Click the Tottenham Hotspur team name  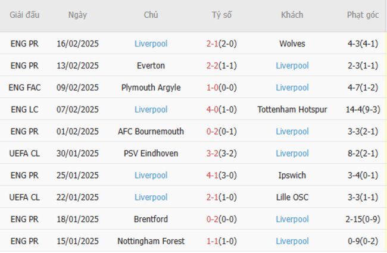(292, 110)
